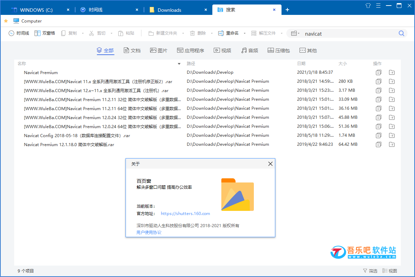The image size is (415, 277).
Task: Open the search scope folder dropdown
Action: coord(295,33)
